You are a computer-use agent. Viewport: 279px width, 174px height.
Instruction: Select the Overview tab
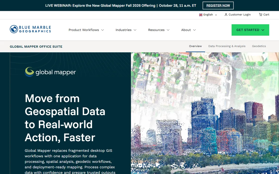195,46
